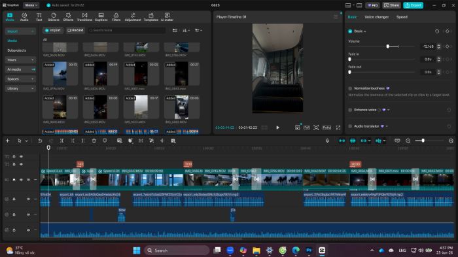Screen dimensions: 458x257
Task: Open the AI avatar tab
Action: pyautogui.click(x=167, y=17)
